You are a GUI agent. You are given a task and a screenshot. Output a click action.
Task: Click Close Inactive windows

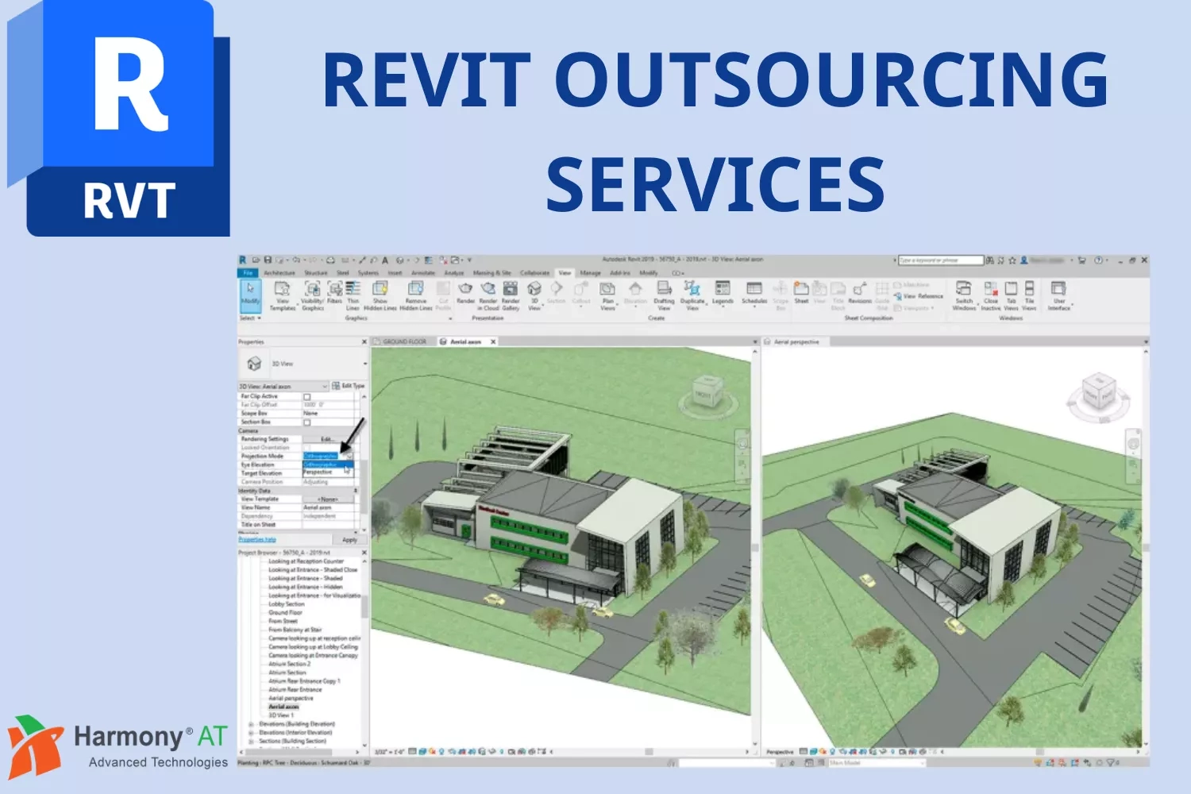pyautogui.click(x=991, y=295)
